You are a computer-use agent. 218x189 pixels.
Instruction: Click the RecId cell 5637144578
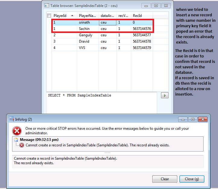click(142, 41)
